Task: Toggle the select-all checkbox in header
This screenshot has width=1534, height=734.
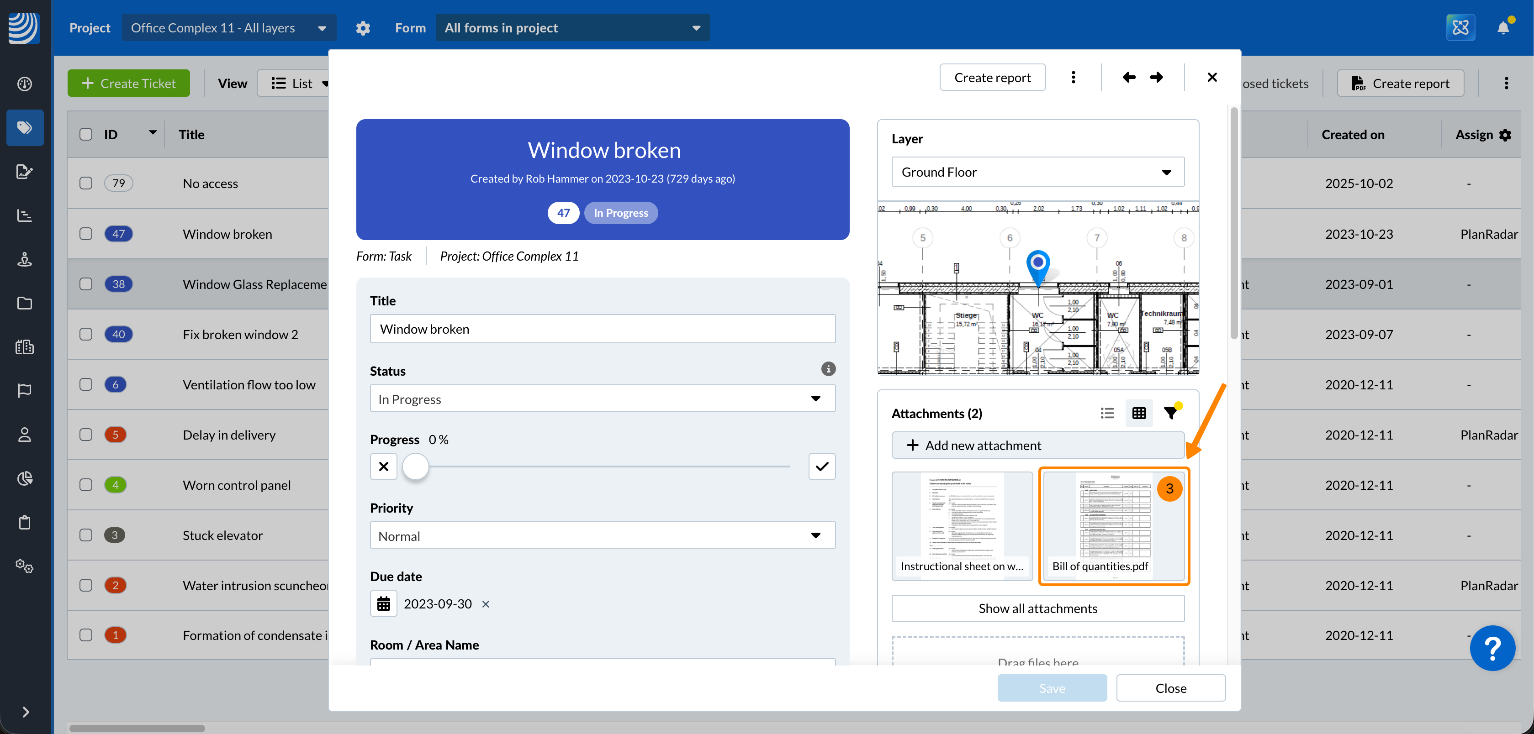Action: (86, 134)
